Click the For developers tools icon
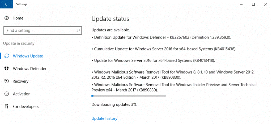This screenshot has height=124, width=272. [7, 106]
